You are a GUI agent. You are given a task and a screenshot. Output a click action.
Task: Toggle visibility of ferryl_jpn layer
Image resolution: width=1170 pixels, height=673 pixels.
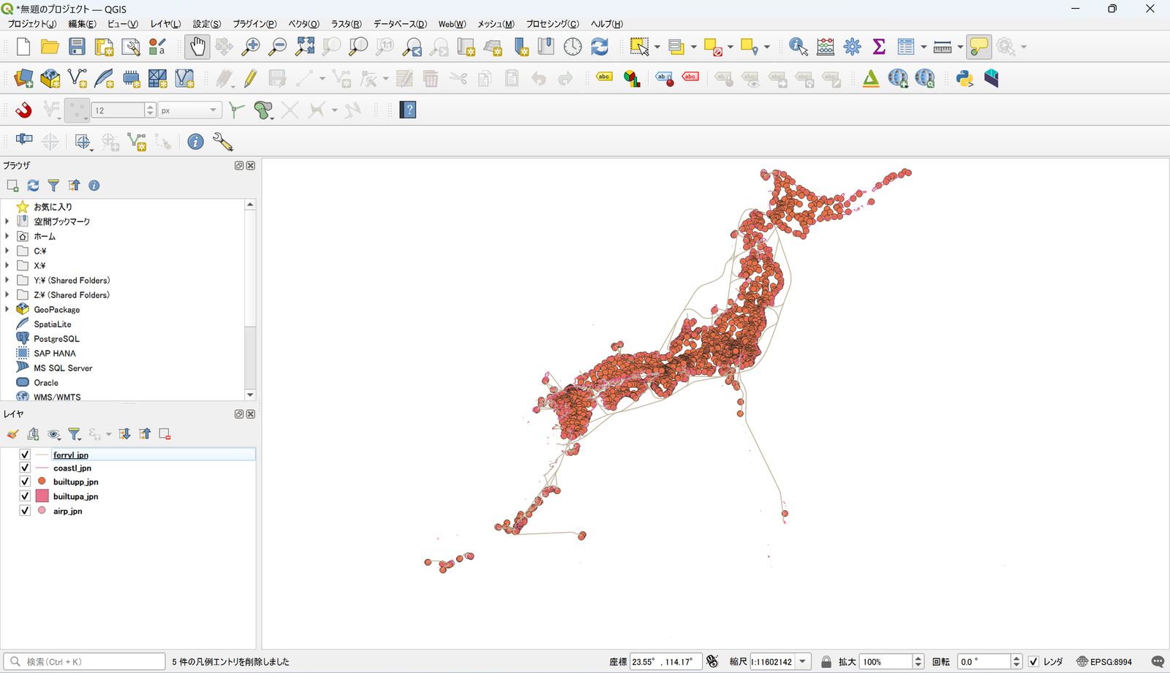25,455
